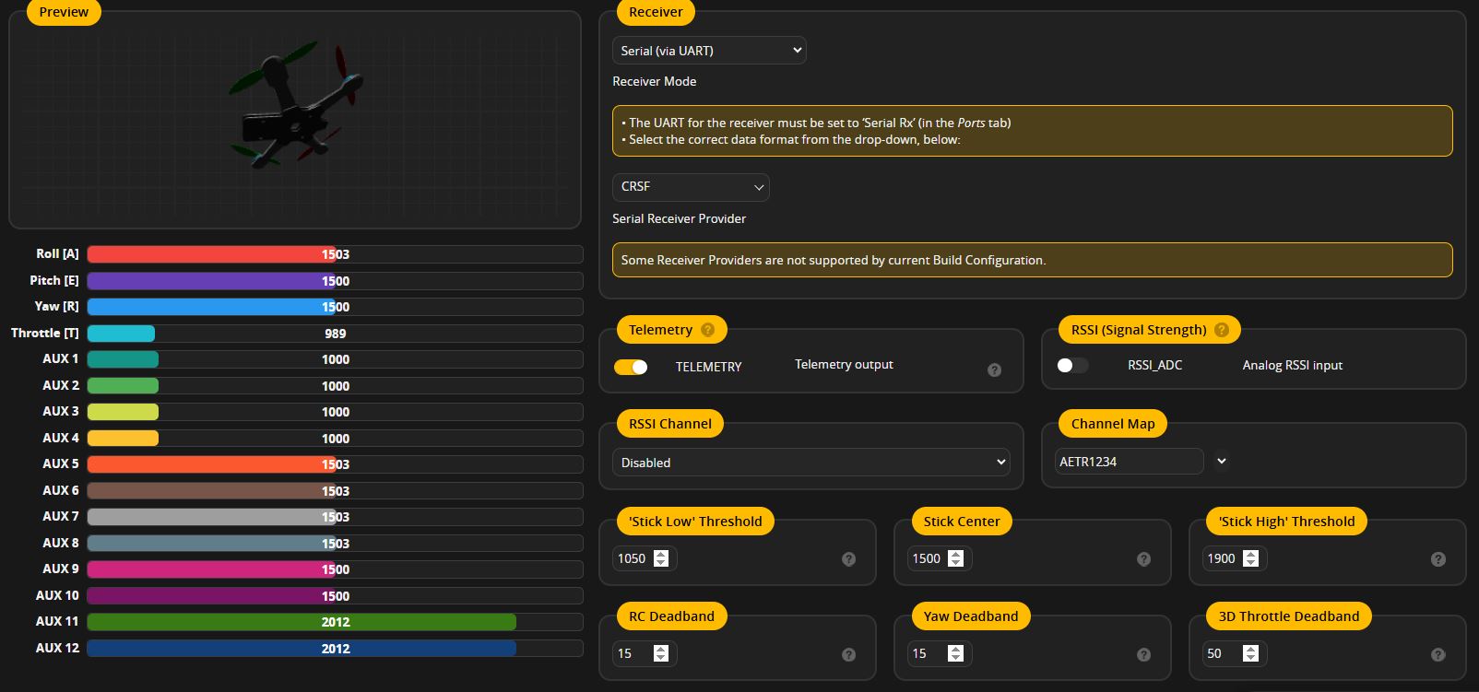Click the AUX 7 channel bar
This screenshot has width=1479, height=692.
click(x=335, y=517)
